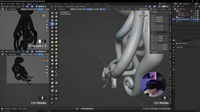
Task: Select the Line Project tool
Action: pyautogui.click(x=52, y=79)
